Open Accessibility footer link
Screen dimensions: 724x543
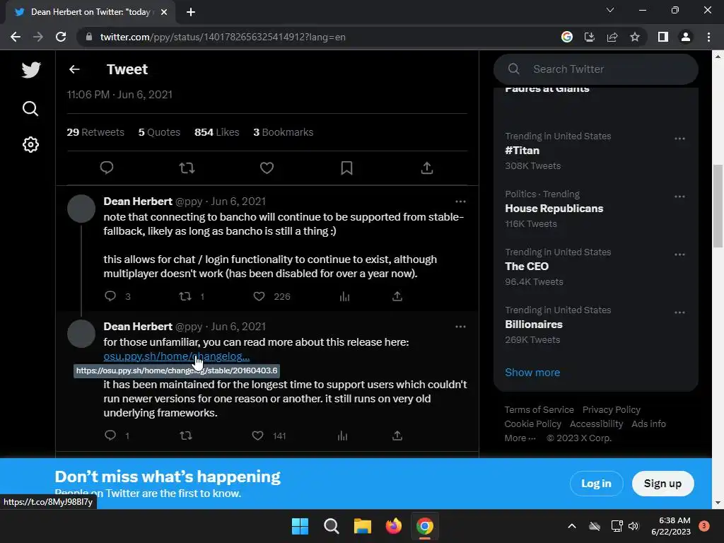point(596,424)
